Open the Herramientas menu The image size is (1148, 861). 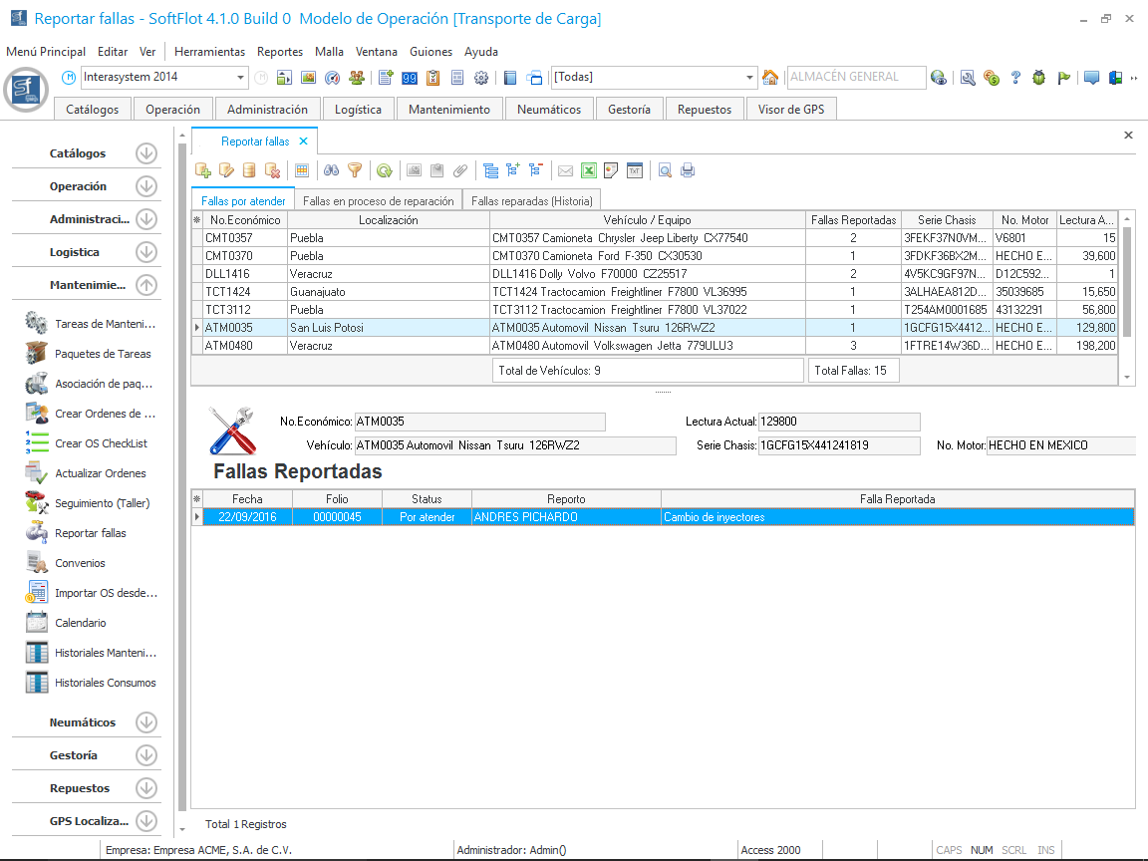pos(209,52)
